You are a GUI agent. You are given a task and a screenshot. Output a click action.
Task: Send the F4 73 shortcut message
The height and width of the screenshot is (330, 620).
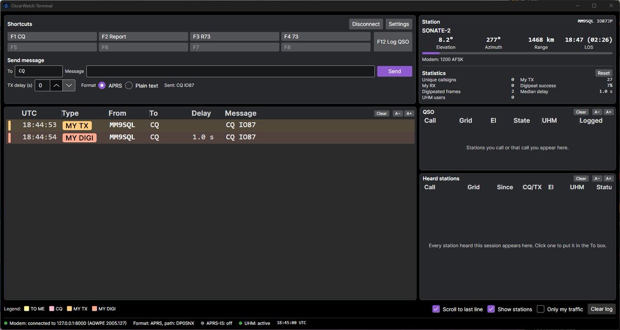coord(326,37)
